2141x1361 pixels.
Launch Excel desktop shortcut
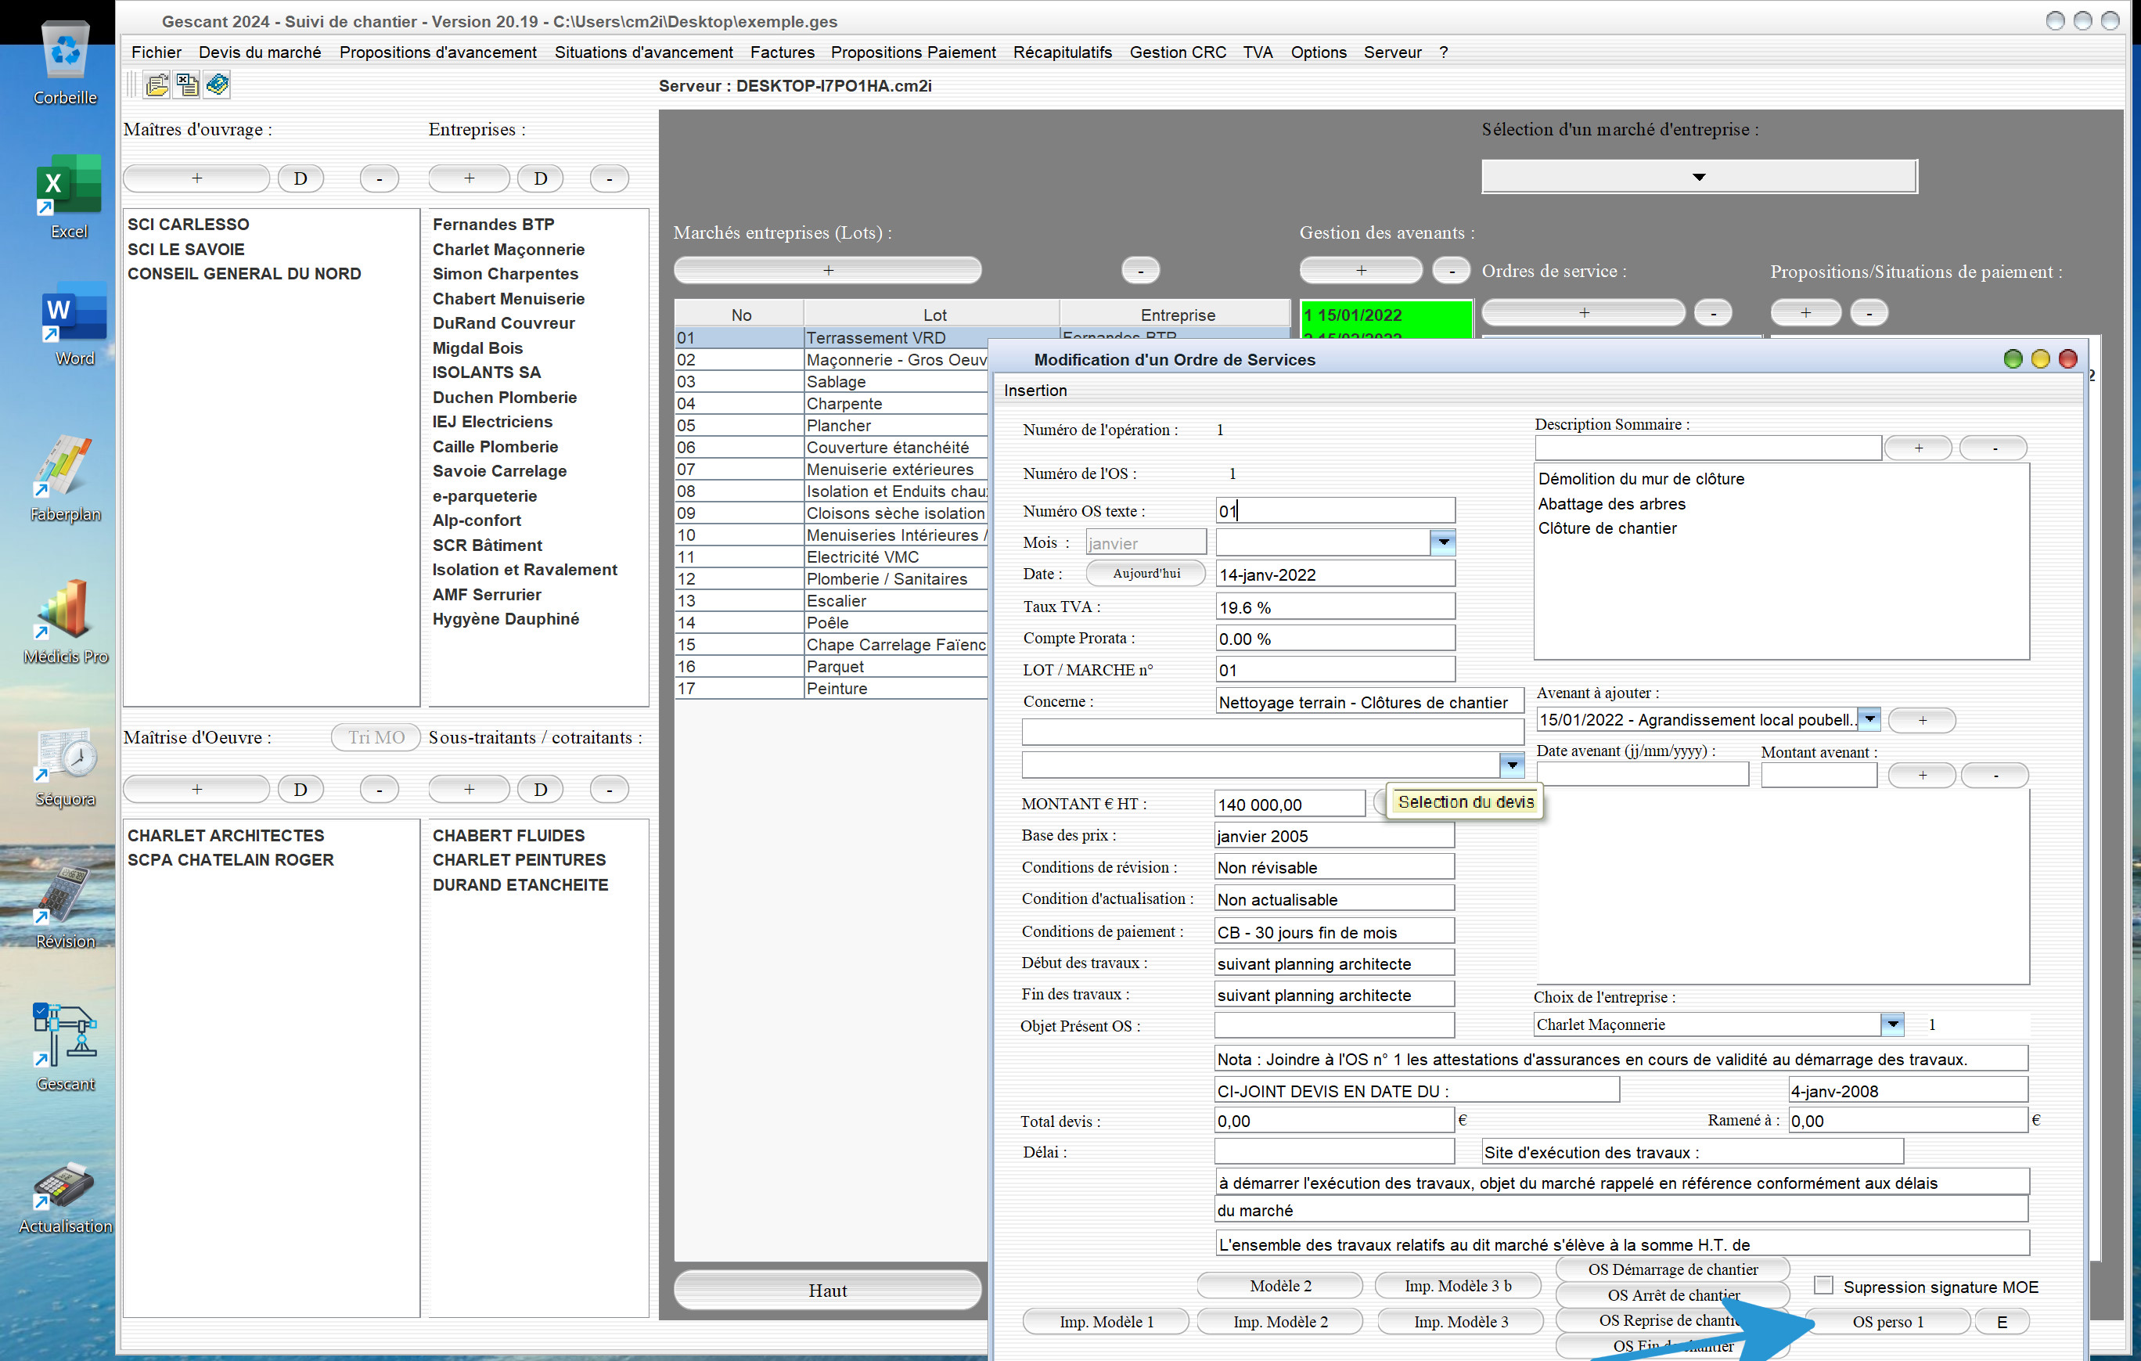68,196
